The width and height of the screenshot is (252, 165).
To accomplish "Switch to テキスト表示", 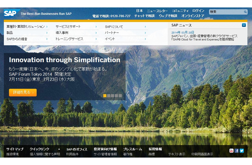I will click(177, 154).
